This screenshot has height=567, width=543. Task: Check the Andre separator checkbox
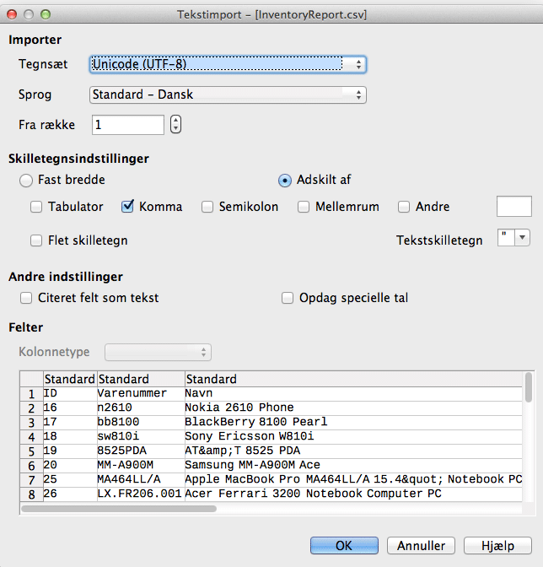(x=404, y=207)
